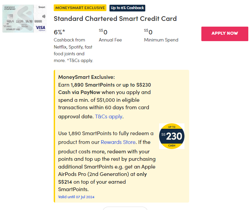The height and width of the screenshot is (210, 250).
Task: Click the Visa logo on card image
Action: pyautogui.click(x=40, y=28)
